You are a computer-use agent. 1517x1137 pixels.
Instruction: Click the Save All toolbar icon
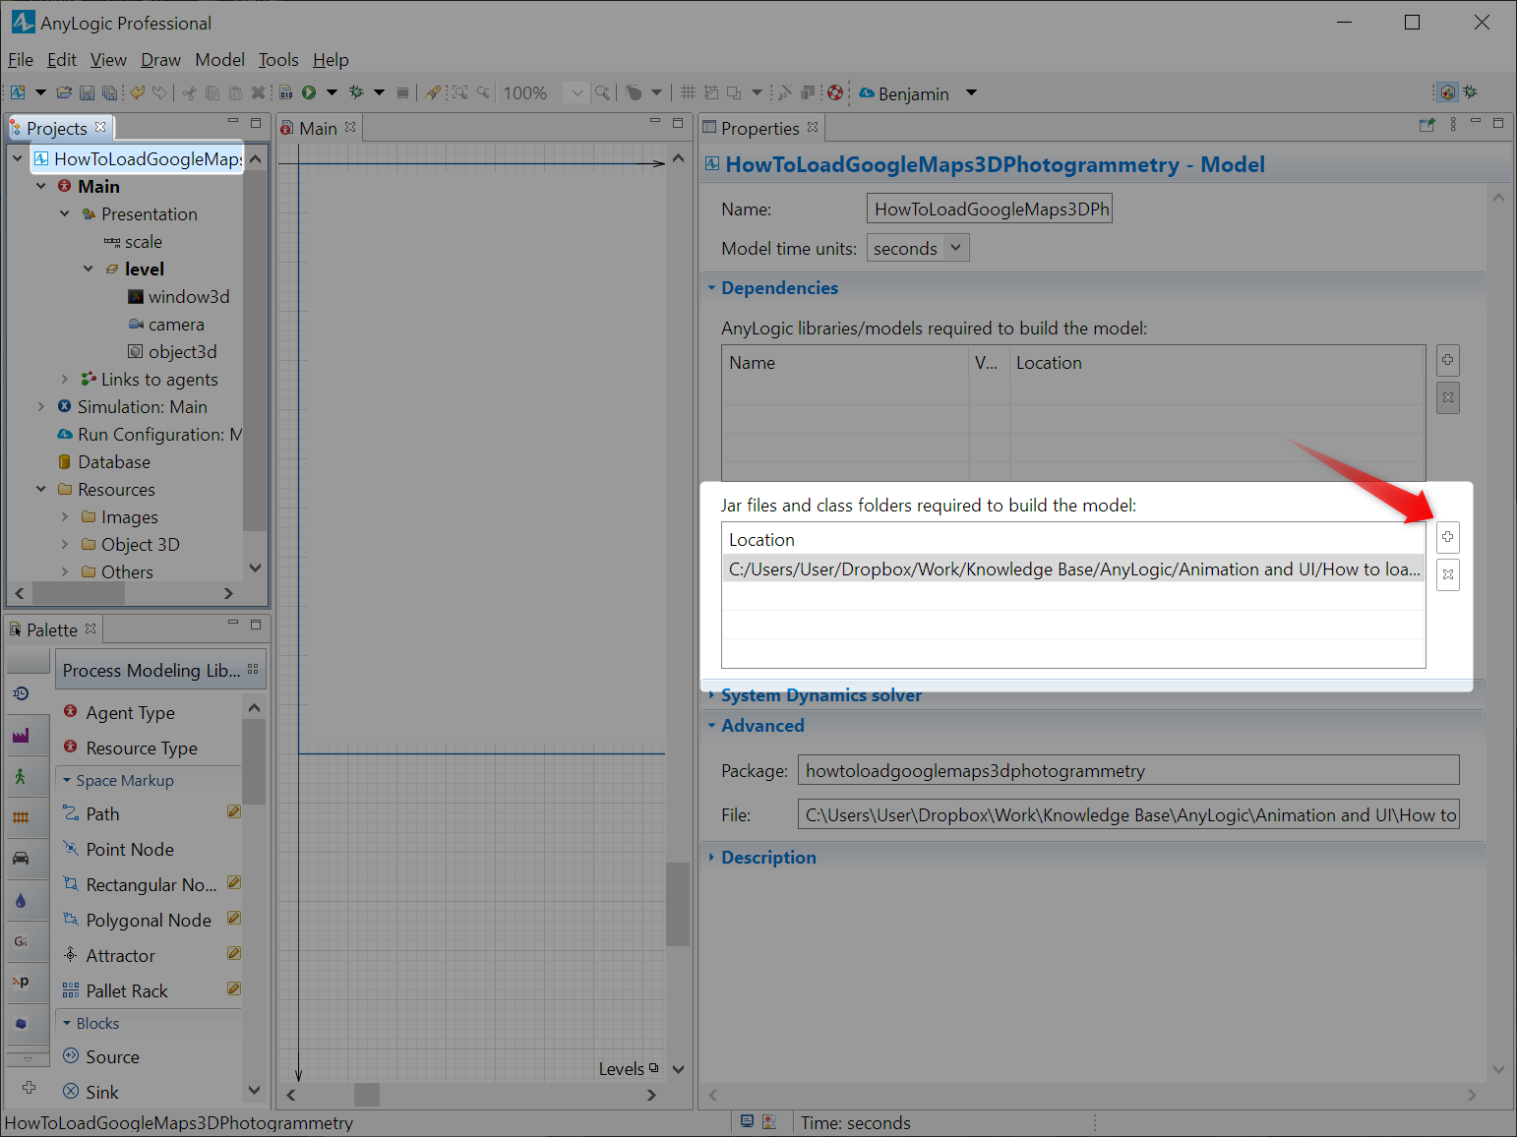pyautogui.click(x=110, y=92)
